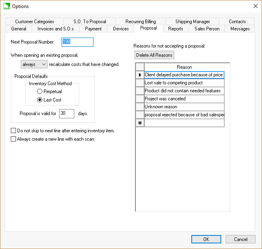Click the Next Proposal Number field
Screen dimensions: 262x249
[77, 42]
